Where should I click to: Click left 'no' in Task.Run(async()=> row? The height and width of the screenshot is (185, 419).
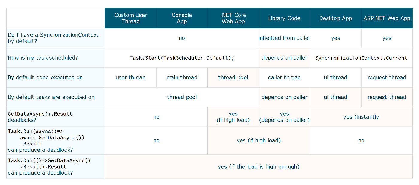tap(156, 141)
